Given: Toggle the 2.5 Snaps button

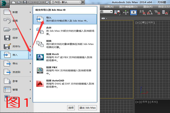Looking at the screenshot, I should coord(143,12).
